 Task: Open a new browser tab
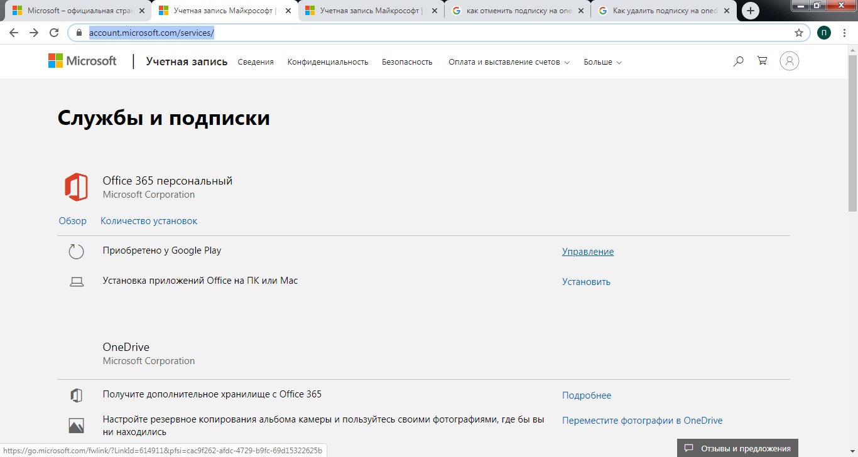click(x=750, y=11)
